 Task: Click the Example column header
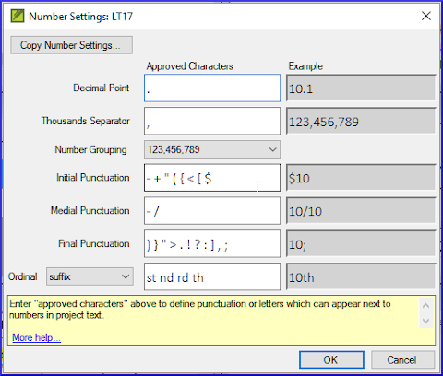305,66
